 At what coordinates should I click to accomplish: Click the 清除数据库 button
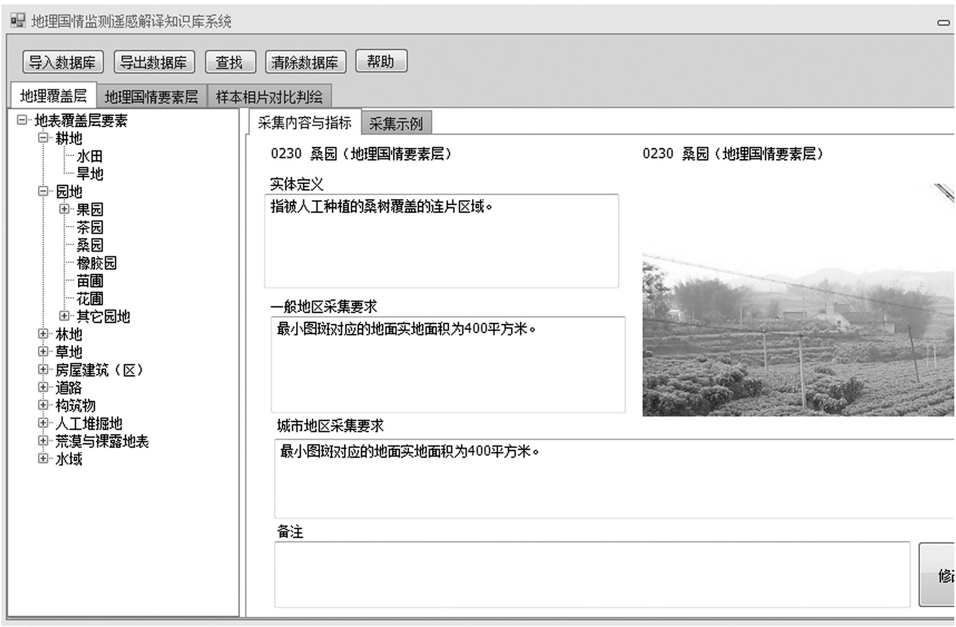click(x=305, y=62)
